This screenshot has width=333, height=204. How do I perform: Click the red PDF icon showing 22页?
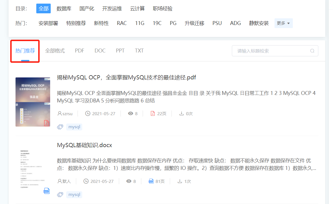point(153,113)
